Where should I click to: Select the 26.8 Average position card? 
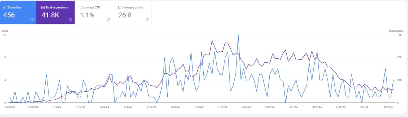[x=132, y=12]
